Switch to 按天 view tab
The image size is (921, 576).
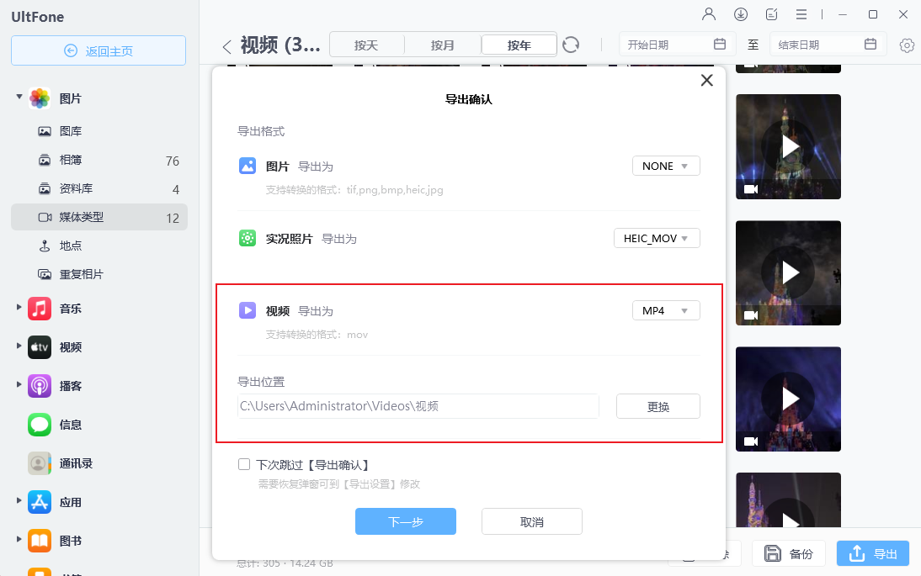tap(366, 45)
